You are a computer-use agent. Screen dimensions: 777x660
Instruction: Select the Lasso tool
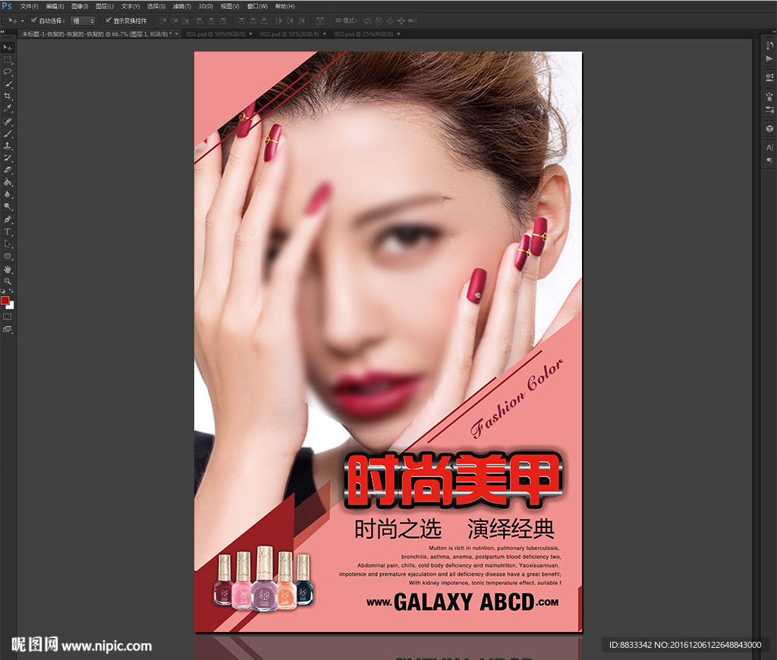tap(8, 72)
